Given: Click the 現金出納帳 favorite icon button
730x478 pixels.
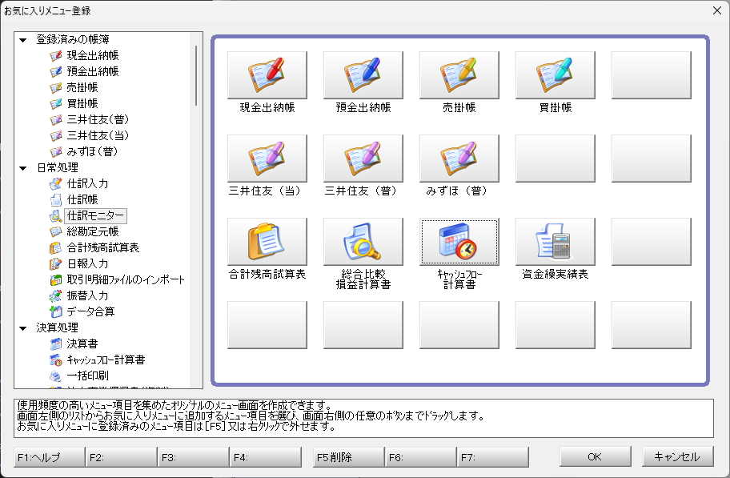Looking at the screenshot, I should click(267, 75).
